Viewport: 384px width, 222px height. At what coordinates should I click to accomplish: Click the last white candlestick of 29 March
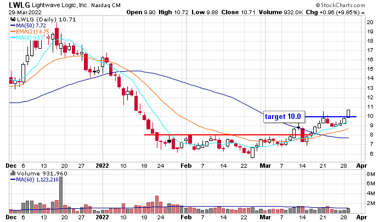pyautogui.click(x=348, y=113)
